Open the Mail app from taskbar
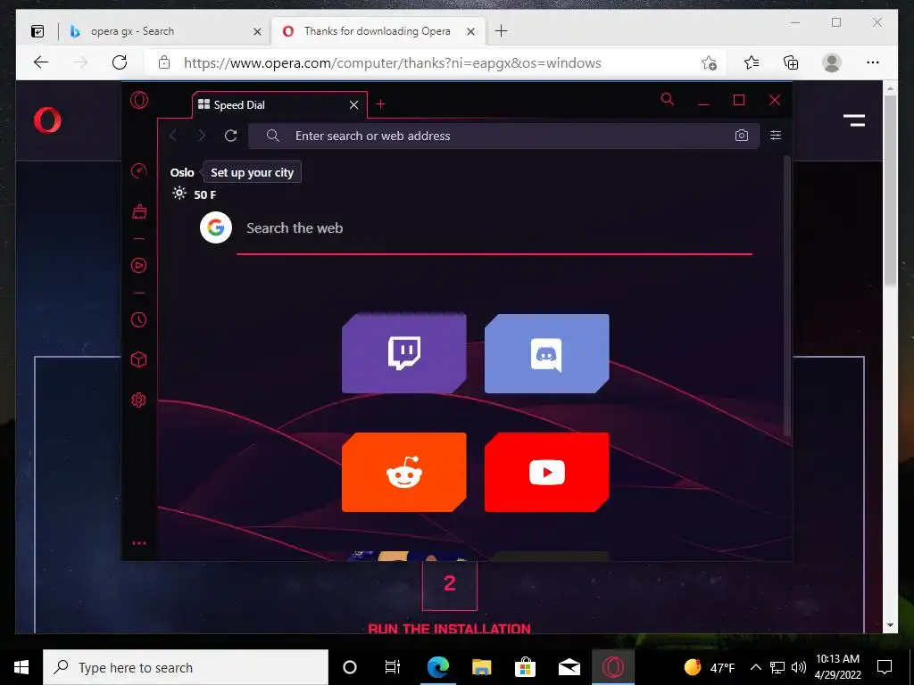The width and height of the screenshot is (914, 685). click(569, 667)
